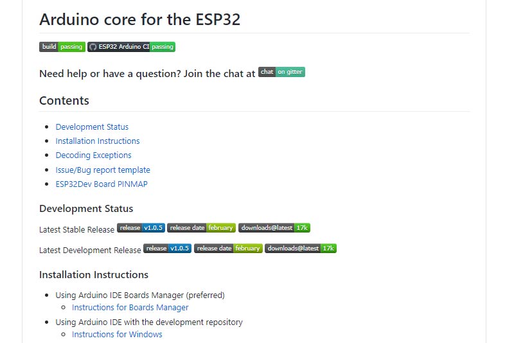Open ESP32Dev Board PINMAP link

[x=102, y=184]
